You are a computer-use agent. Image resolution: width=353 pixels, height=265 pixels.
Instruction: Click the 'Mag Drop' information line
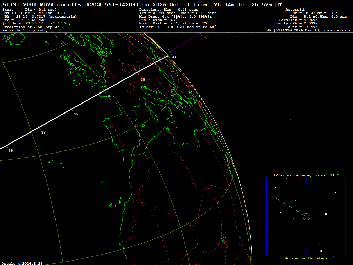click(x=175, y=17)
